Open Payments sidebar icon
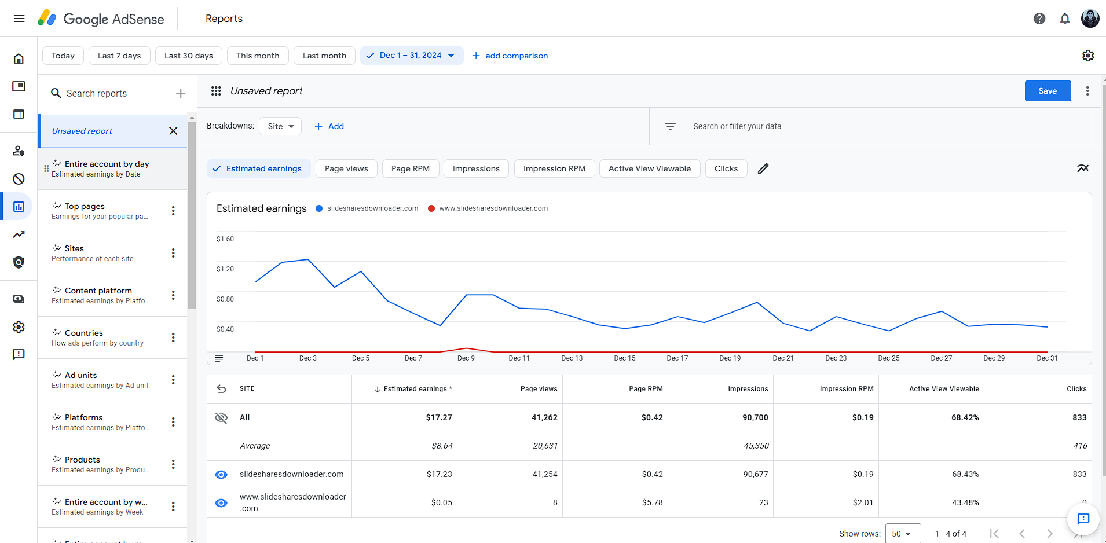This screenshot has width=1106, height=543. click(x=19, y=299)
